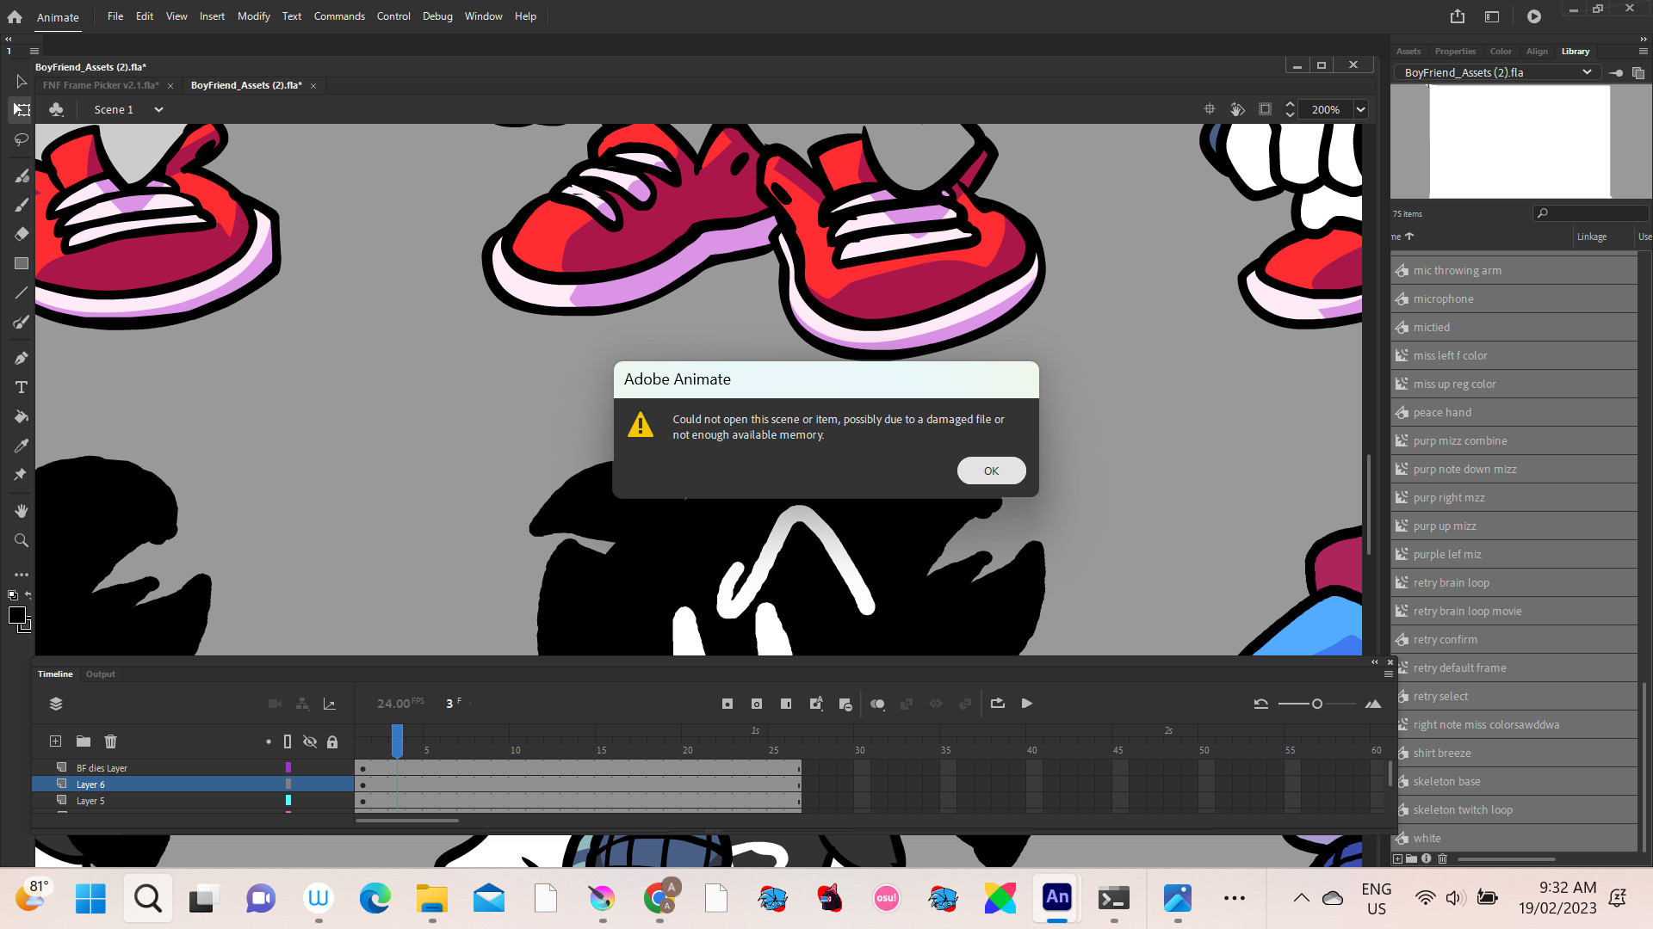The image size is (1653, 929).
Task: Click the New Folder icon in timeline
Action: click(x=83, y=741)
